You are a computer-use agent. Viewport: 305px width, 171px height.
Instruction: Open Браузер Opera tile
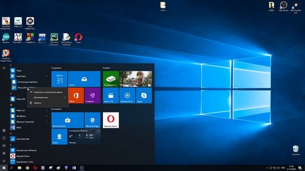point(111,120)
